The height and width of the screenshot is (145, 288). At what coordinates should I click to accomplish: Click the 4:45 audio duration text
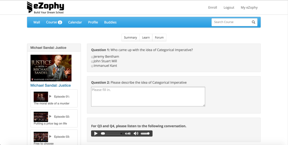(x=128, y=133)
